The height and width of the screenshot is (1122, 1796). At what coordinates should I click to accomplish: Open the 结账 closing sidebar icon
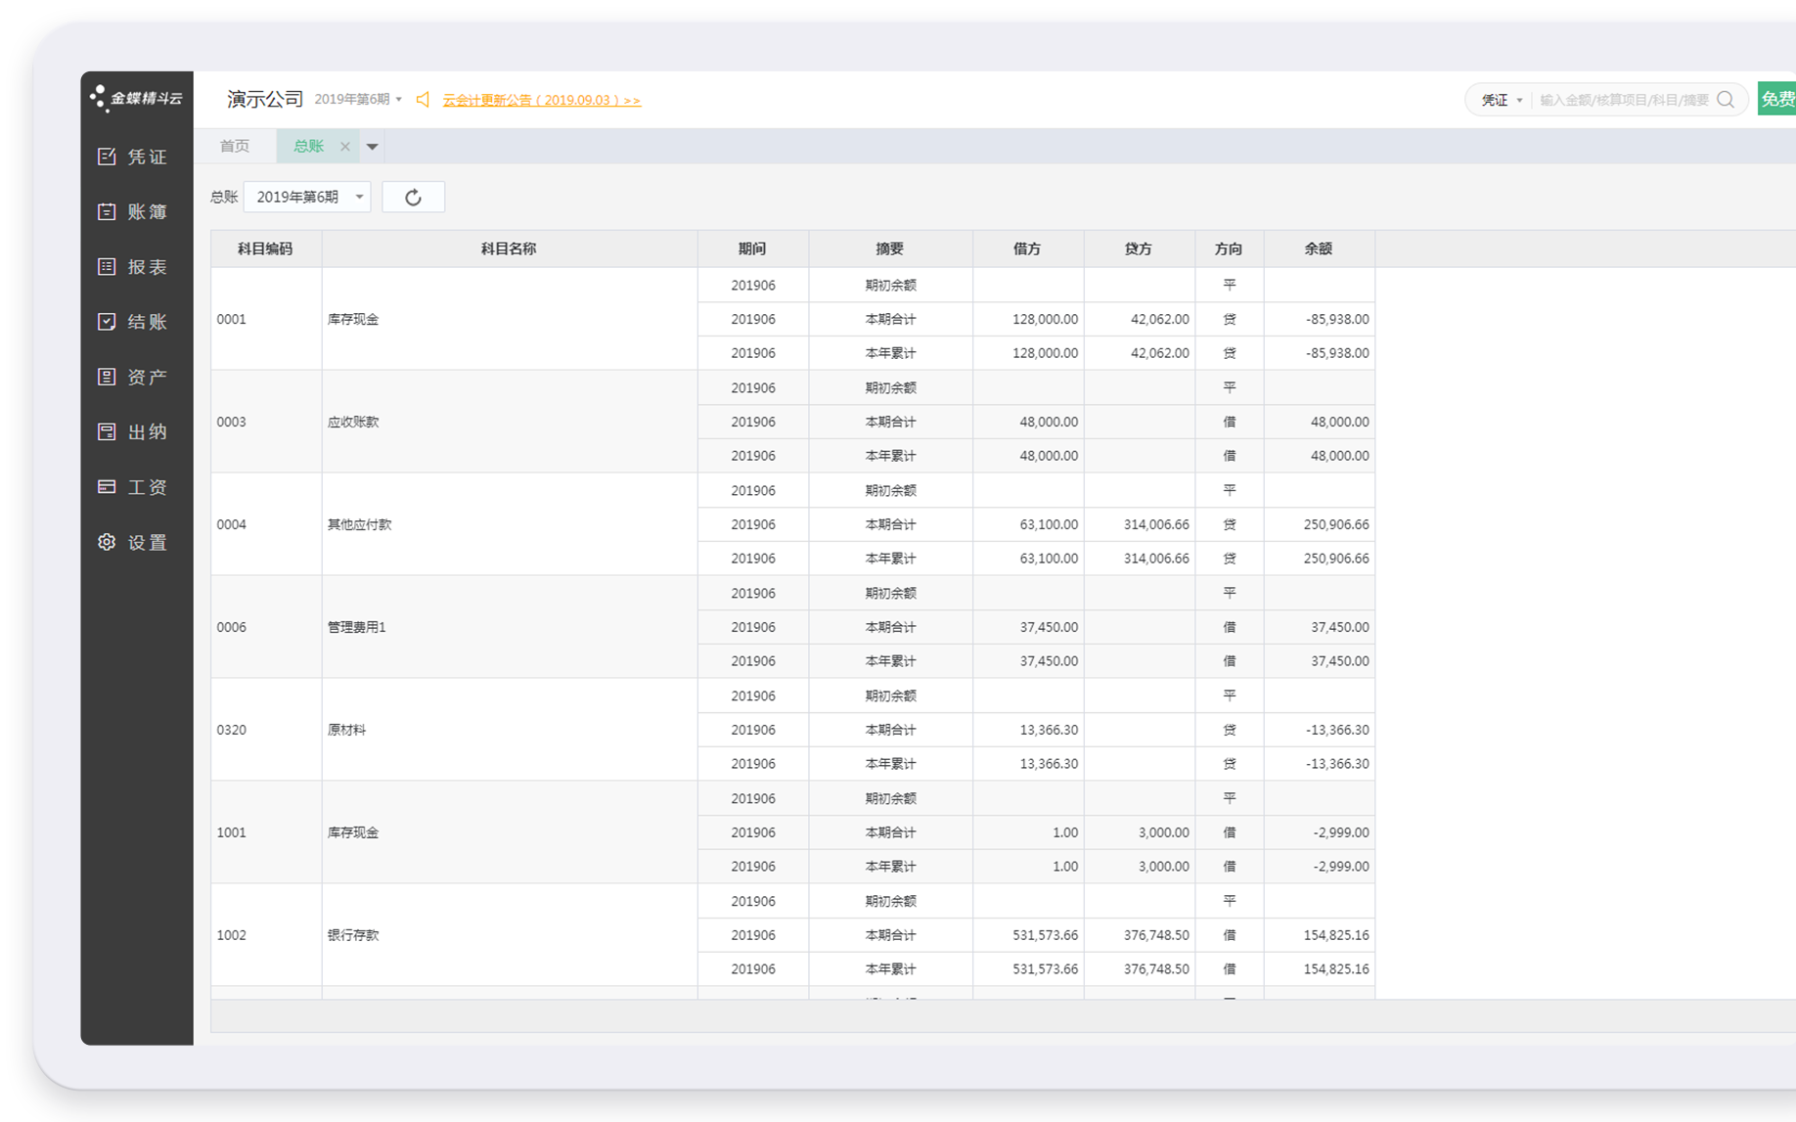pyautogui.click(x=107, y=322)
